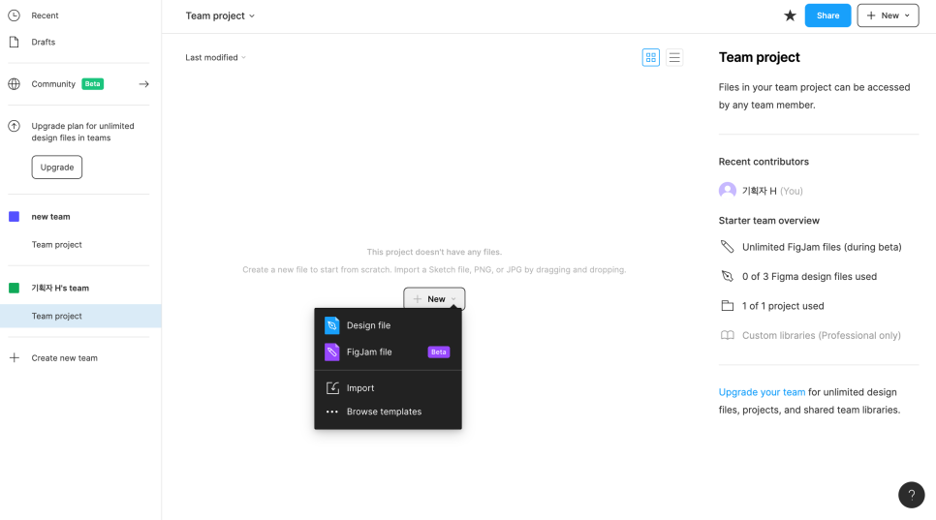Open Recent via the clock icon
Viewport: 936px width, 520px height.
click(x=14, y=15)
